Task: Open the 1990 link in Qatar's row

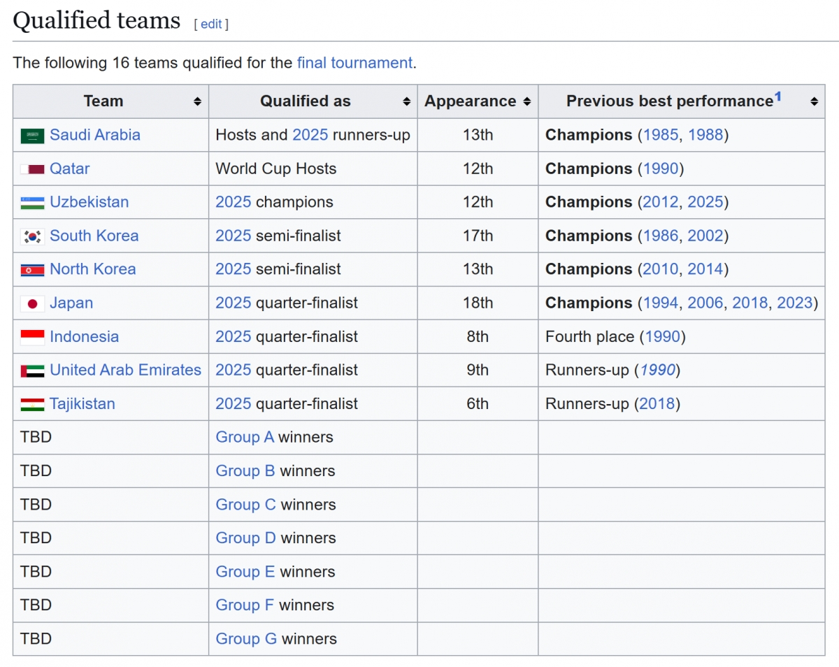Action: (659, 168)
